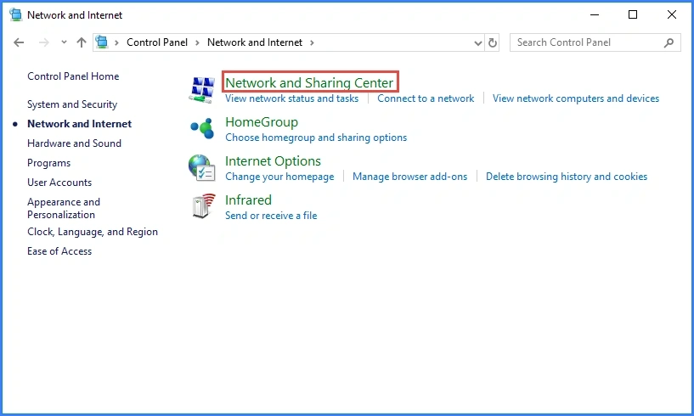
Task: Open Control Panel Home
Action: click(x=73, y=76)
